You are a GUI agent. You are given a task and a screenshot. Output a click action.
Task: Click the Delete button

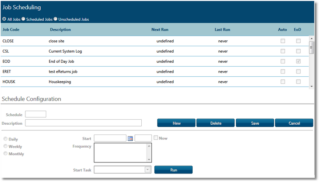coord(215,123)
